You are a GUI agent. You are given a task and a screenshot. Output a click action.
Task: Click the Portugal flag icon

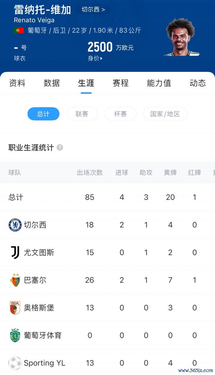[x=19, y=31]
